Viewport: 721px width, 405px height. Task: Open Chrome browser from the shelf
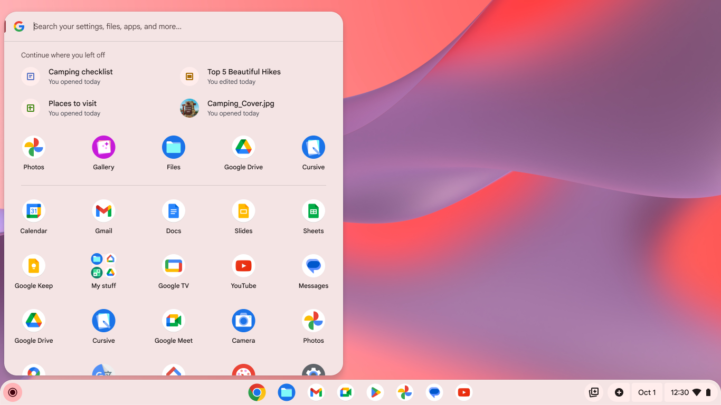(257, 392)
